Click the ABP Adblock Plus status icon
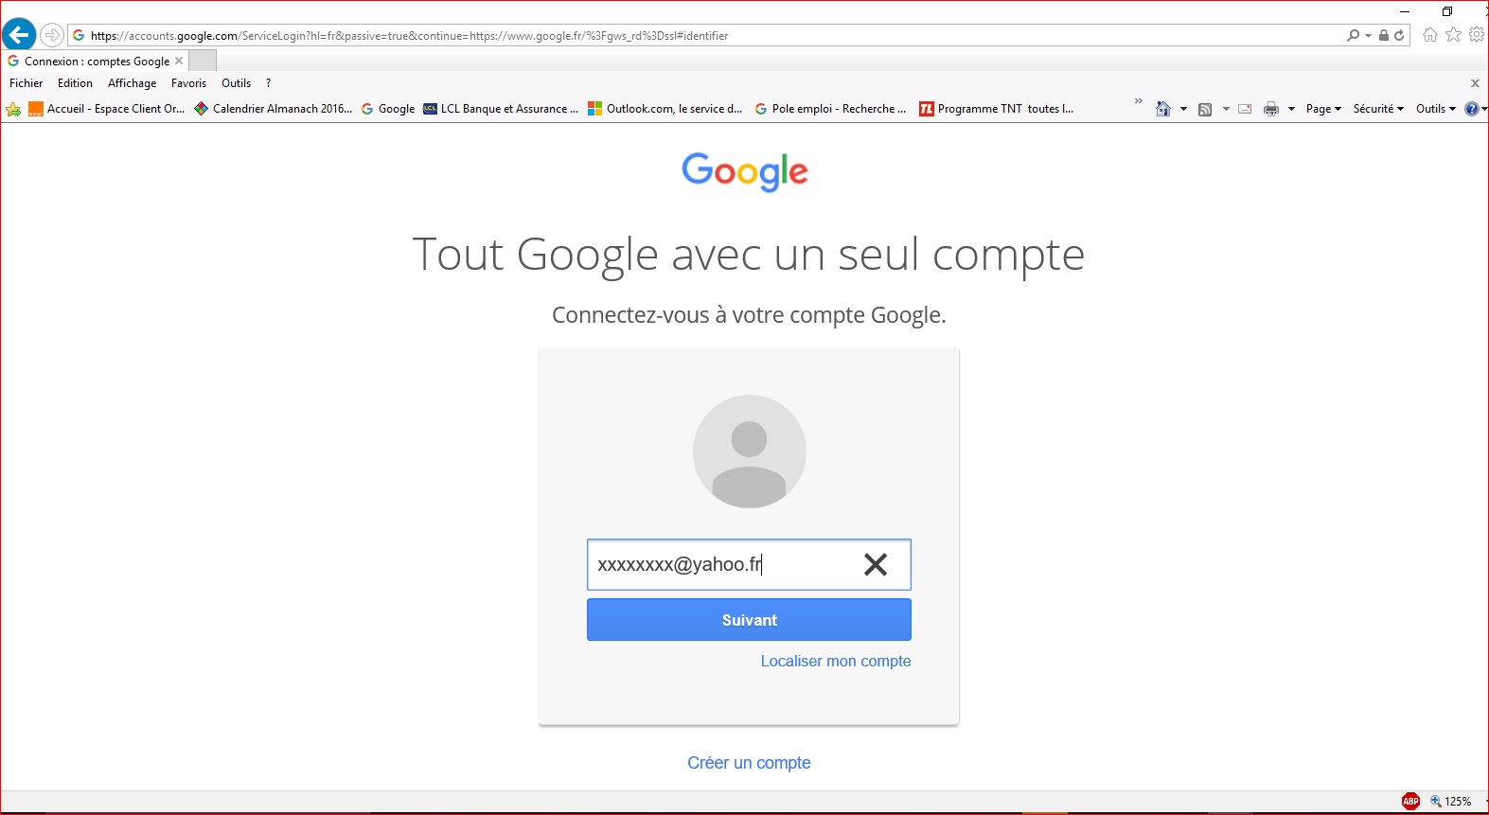This screenshot has height=815, width=1489. coord(1410,801)
